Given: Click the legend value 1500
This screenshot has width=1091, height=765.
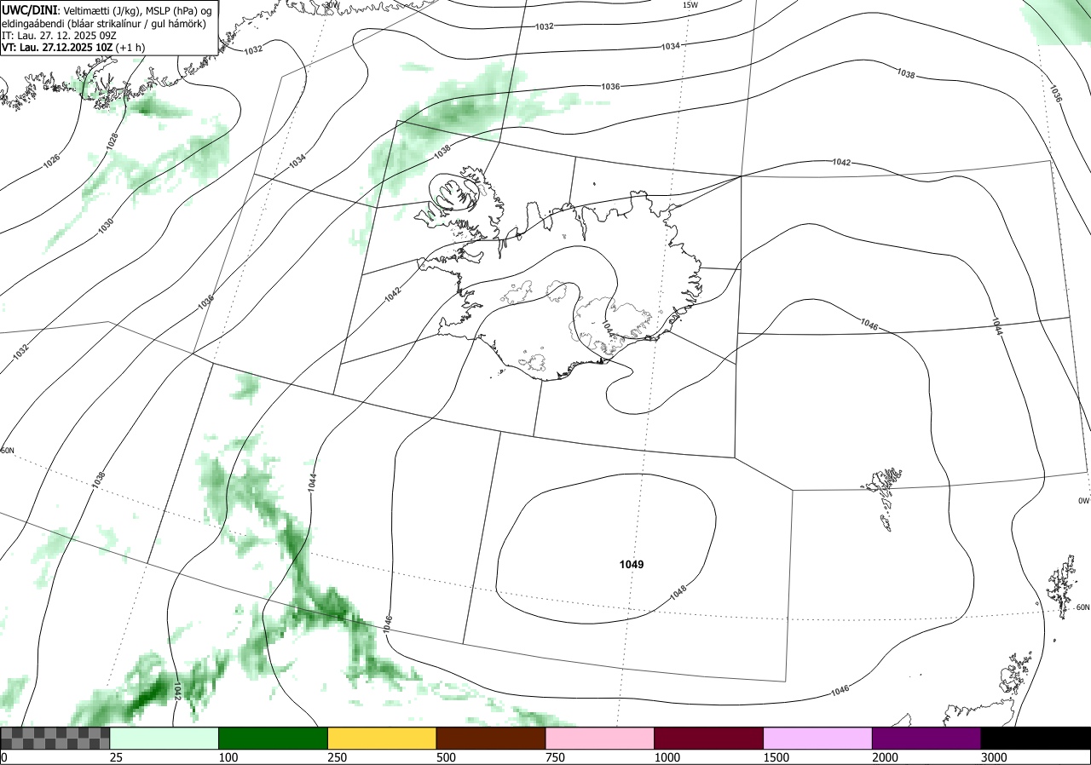Looking at the screenshot, I should click(776, 757).
